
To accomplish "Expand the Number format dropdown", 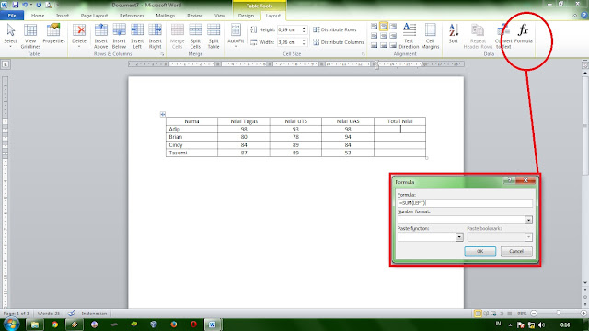I will click(528, 220).
